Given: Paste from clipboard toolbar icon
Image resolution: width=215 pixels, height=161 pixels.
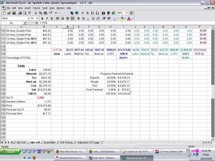Looking at the screenshot, I should tap(45, 13).
